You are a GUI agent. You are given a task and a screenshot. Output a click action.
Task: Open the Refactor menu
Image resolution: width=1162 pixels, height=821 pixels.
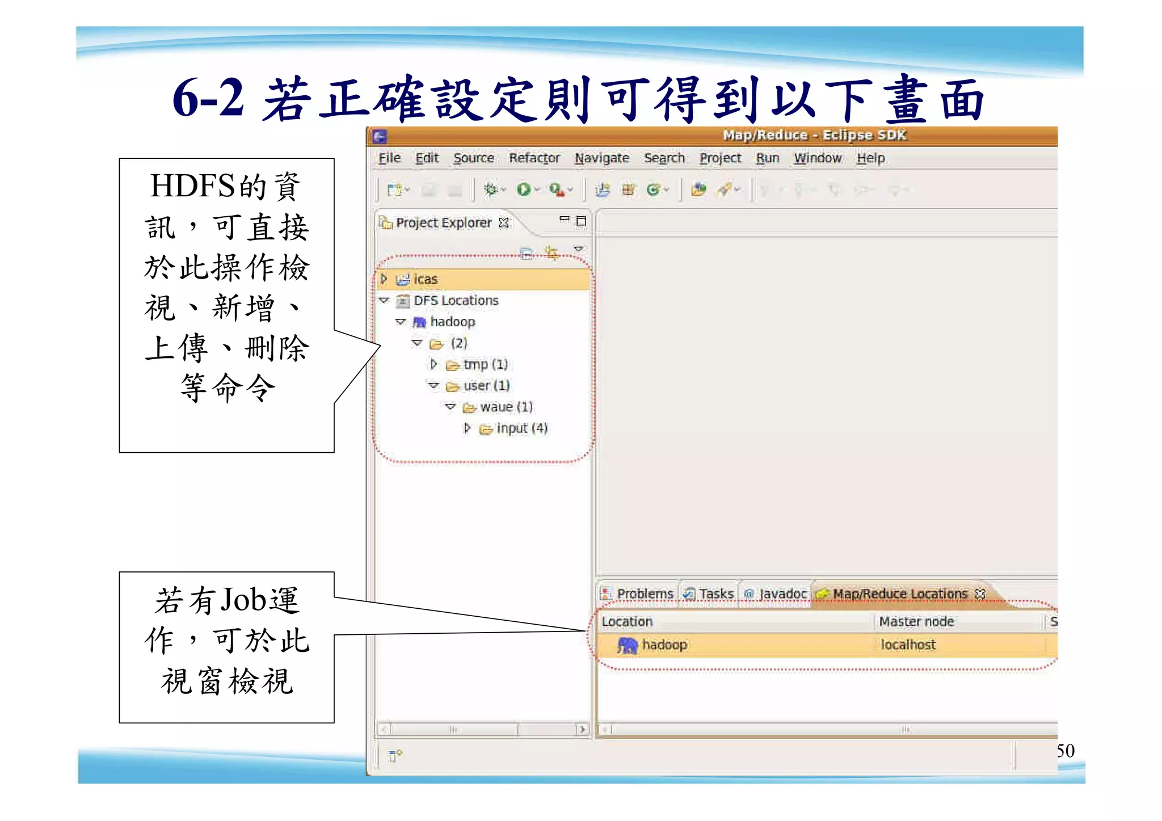534,158
